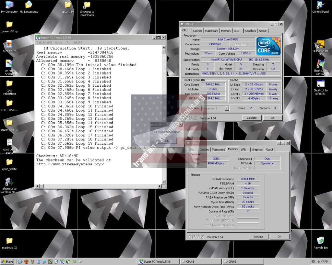
Task: Open the Calculate menu in Super PI
Action: 44,42
